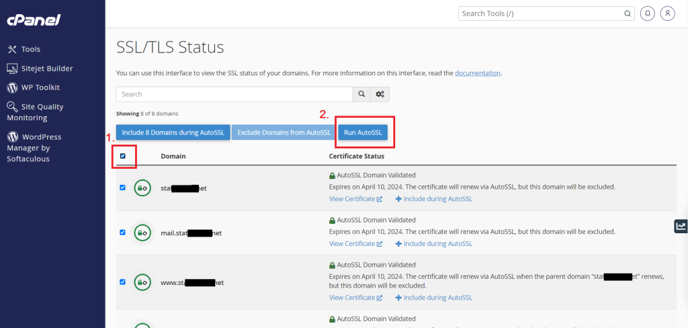Click the green lock icon for www domain
Viewport: 688px width, 328px height.
coord(142,282)
